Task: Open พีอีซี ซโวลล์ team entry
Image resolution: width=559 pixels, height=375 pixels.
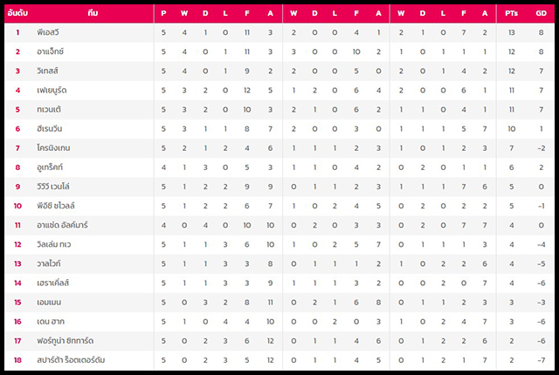Action: 56,205
